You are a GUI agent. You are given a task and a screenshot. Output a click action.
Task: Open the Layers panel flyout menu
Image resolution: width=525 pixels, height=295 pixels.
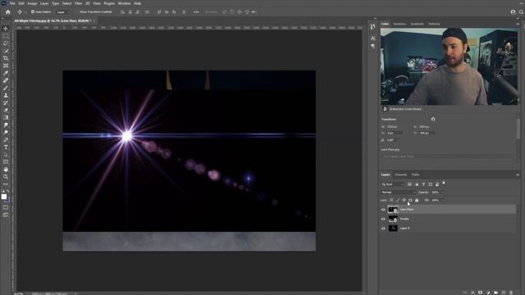[x=518, y=175]
